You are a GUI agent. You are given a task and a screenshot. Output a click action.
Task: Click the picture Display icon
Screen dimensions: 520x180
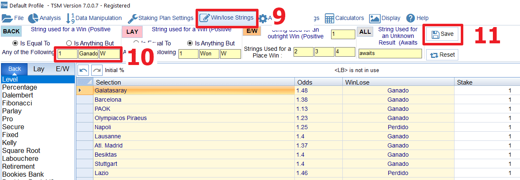(x=374, y=18)
